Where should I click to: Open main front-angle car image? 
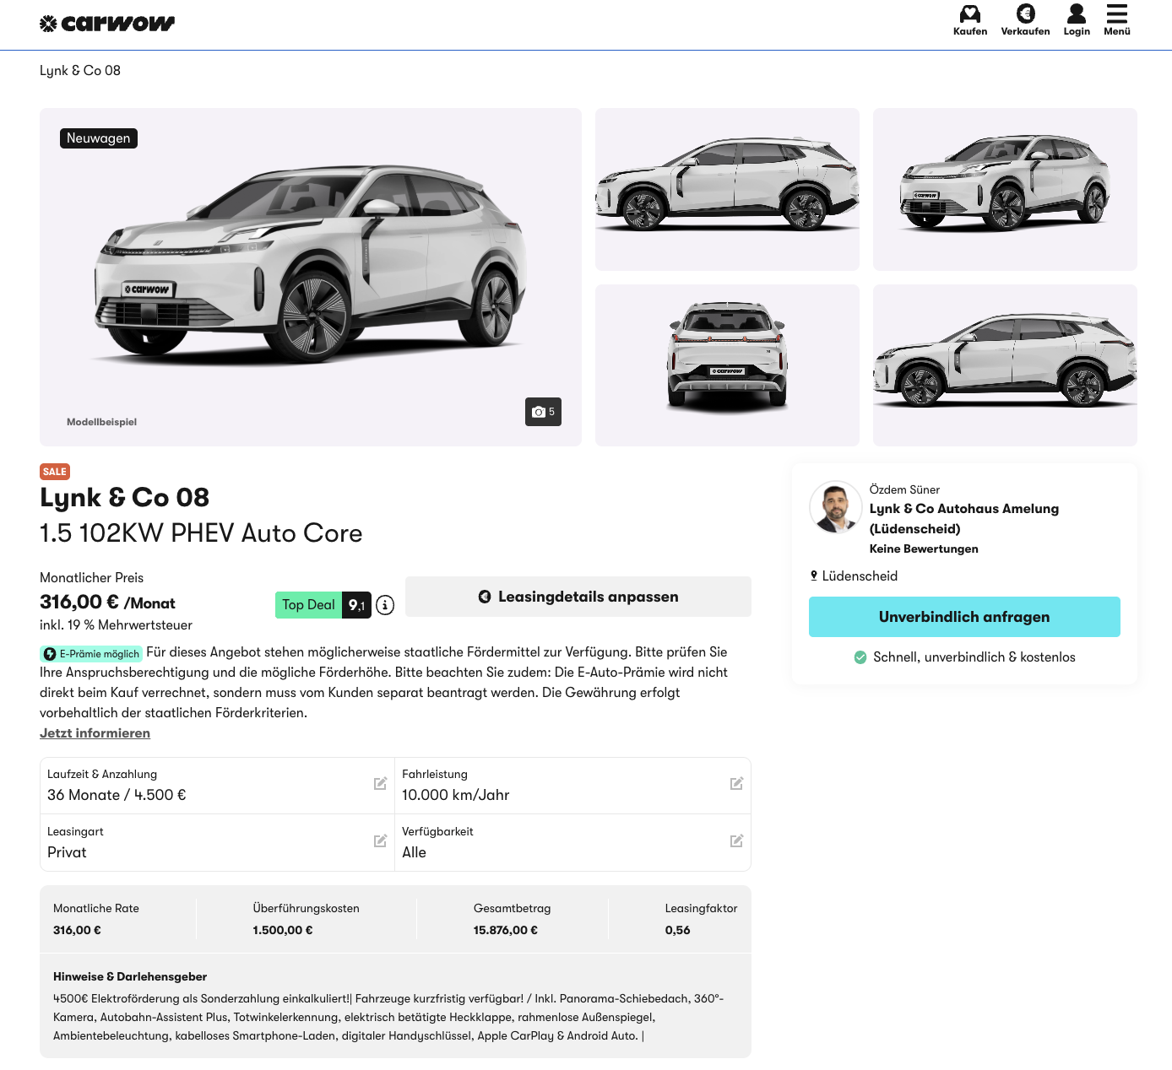[311, 277]
